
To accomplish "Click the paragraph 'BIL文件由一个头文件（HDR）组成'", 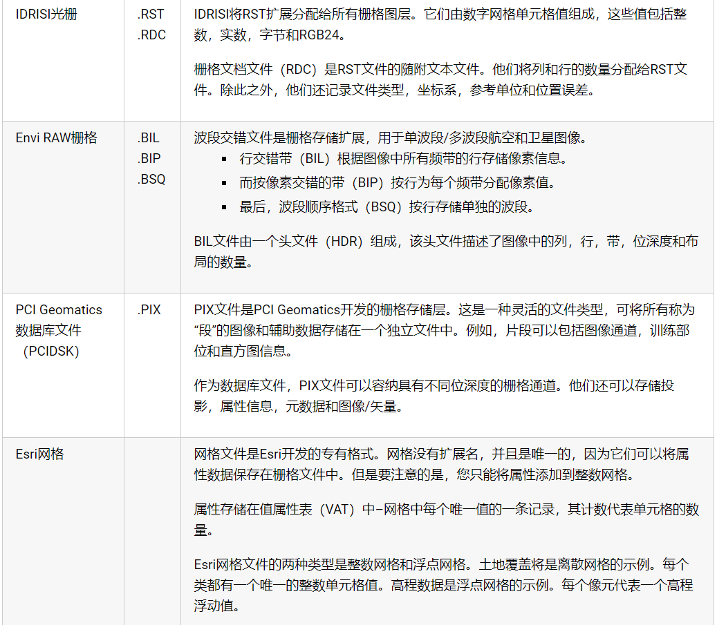I will coord(446,251).
